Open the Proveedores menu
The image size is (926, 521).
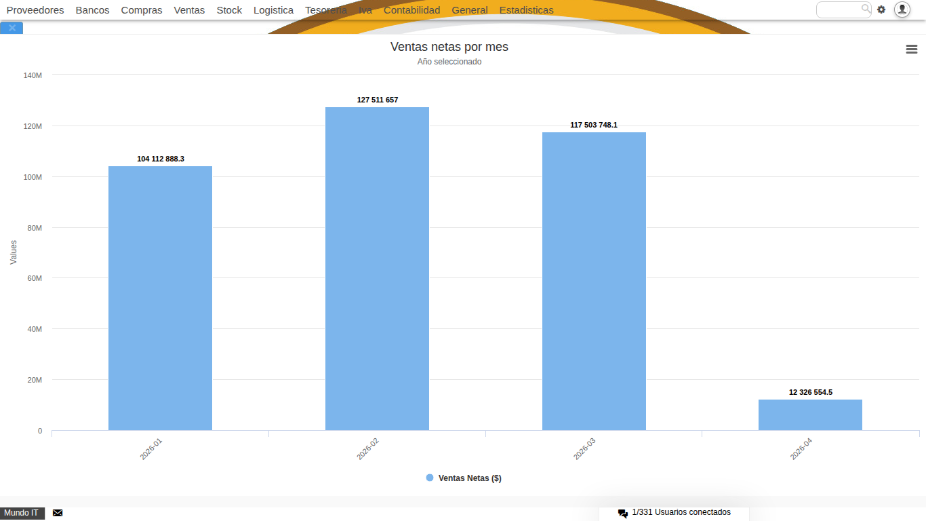click(x=35, y=10)
